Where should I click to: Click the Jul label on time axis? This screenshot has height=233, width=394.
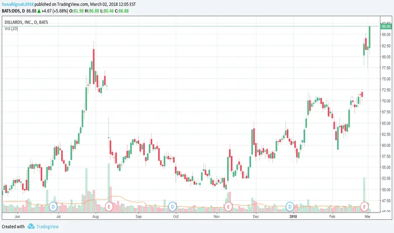click(x=58, y=216)
